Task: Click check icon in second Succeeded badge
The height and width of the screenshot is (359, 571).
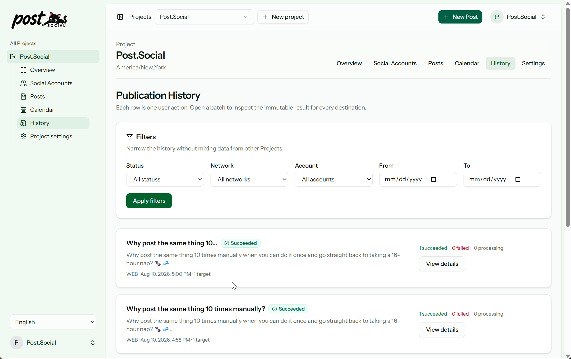Action: (275, 309)
